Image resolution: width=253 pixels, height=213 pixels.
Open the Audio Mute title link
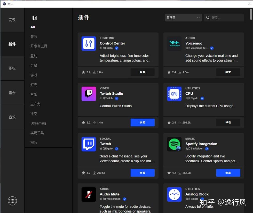click(x=109, y=194)
